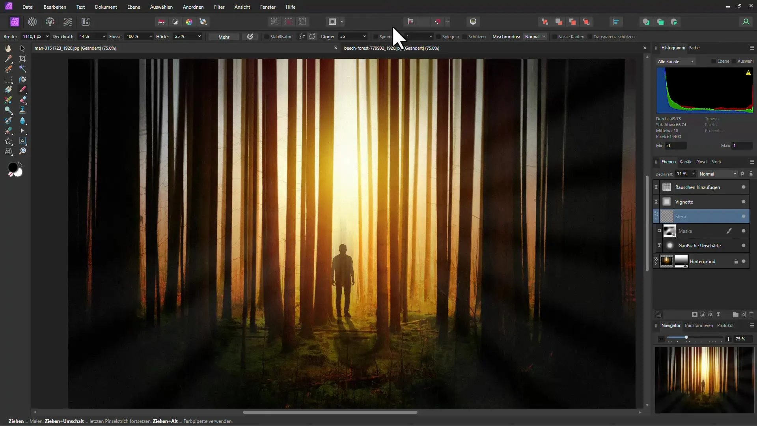
Task: Select the Crop tool
Action: coord(22,59)
